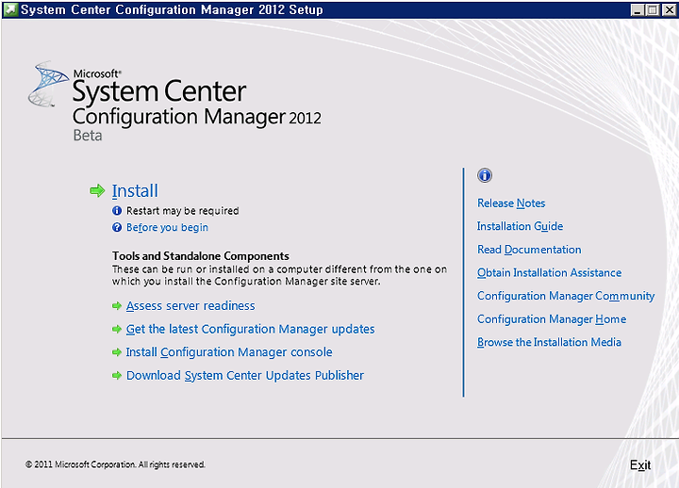The image size is (679, 488).
Task: Click the green arrow beside Install
Action: tap(97, 190)
